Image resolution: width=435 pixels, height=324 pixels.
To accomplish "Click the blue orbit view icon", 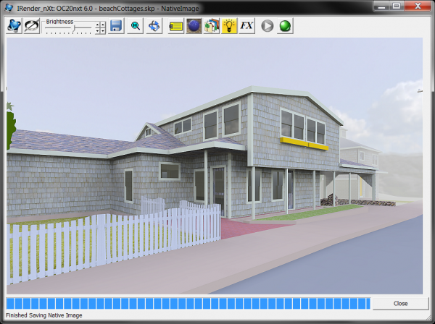I will click(154, 26).
